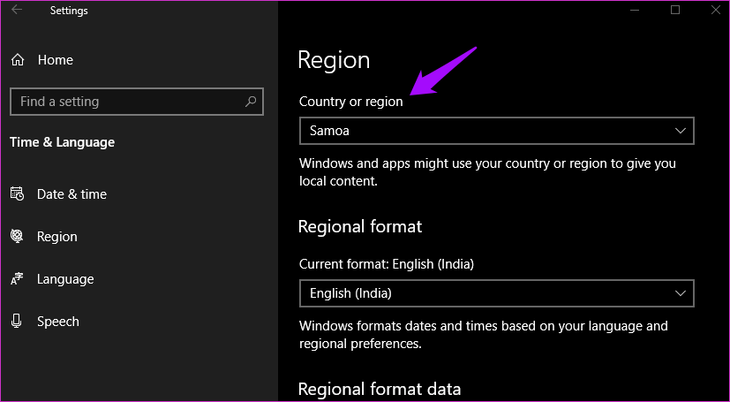Focus the Find a setting search box
Viewport: 730px width, 402px height.
137,102
